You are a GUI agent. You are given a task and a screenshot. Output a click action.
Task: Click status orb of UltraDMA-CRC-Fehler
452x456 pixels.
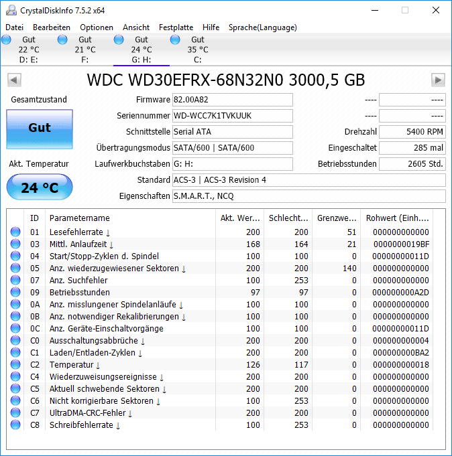pos(15,412)
